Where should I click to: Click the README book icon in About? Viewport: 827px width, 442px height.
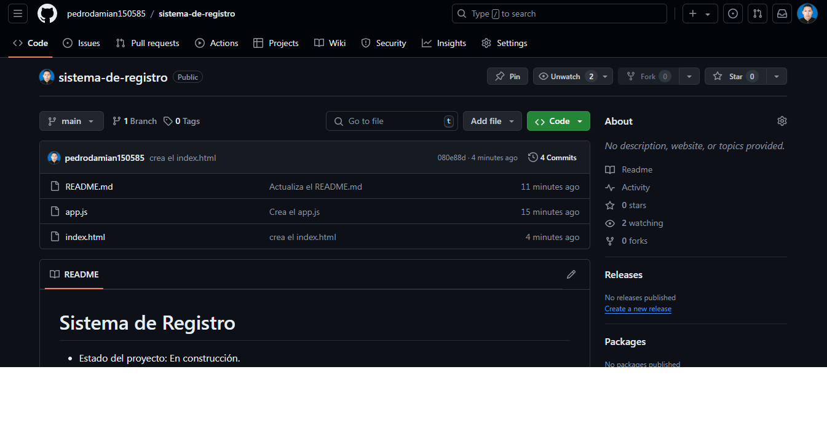point(610,169)
